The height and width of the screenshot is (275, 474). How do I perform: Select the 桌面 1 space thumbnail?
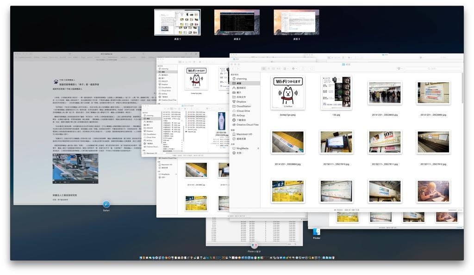177,22
